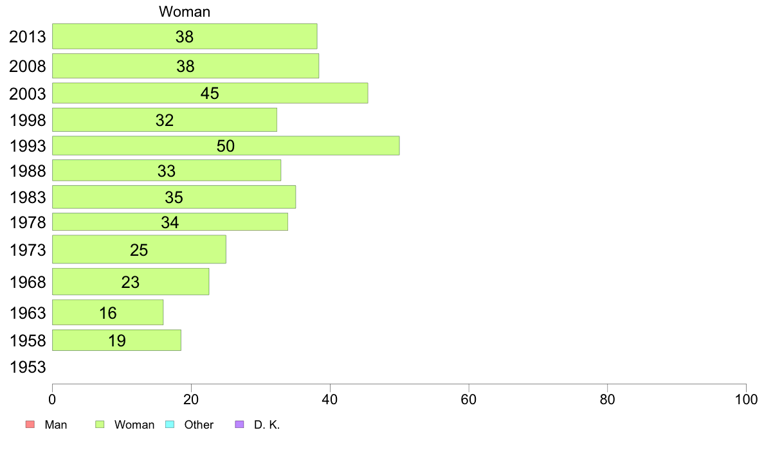Click the 1988 year axis label

pyautogui.click(x=28, y=171)
